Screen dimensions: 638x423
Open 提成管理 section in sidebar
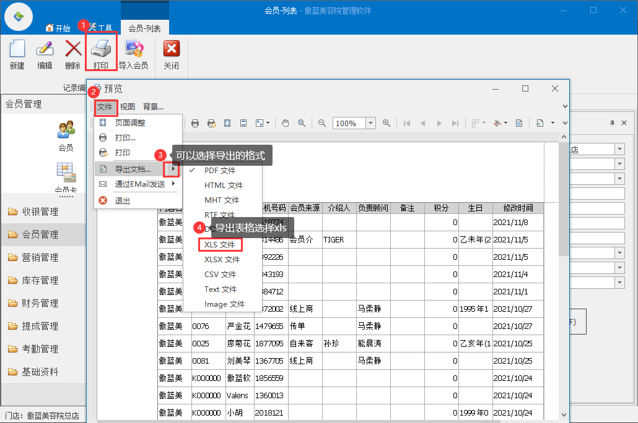(x=43, y=327)
